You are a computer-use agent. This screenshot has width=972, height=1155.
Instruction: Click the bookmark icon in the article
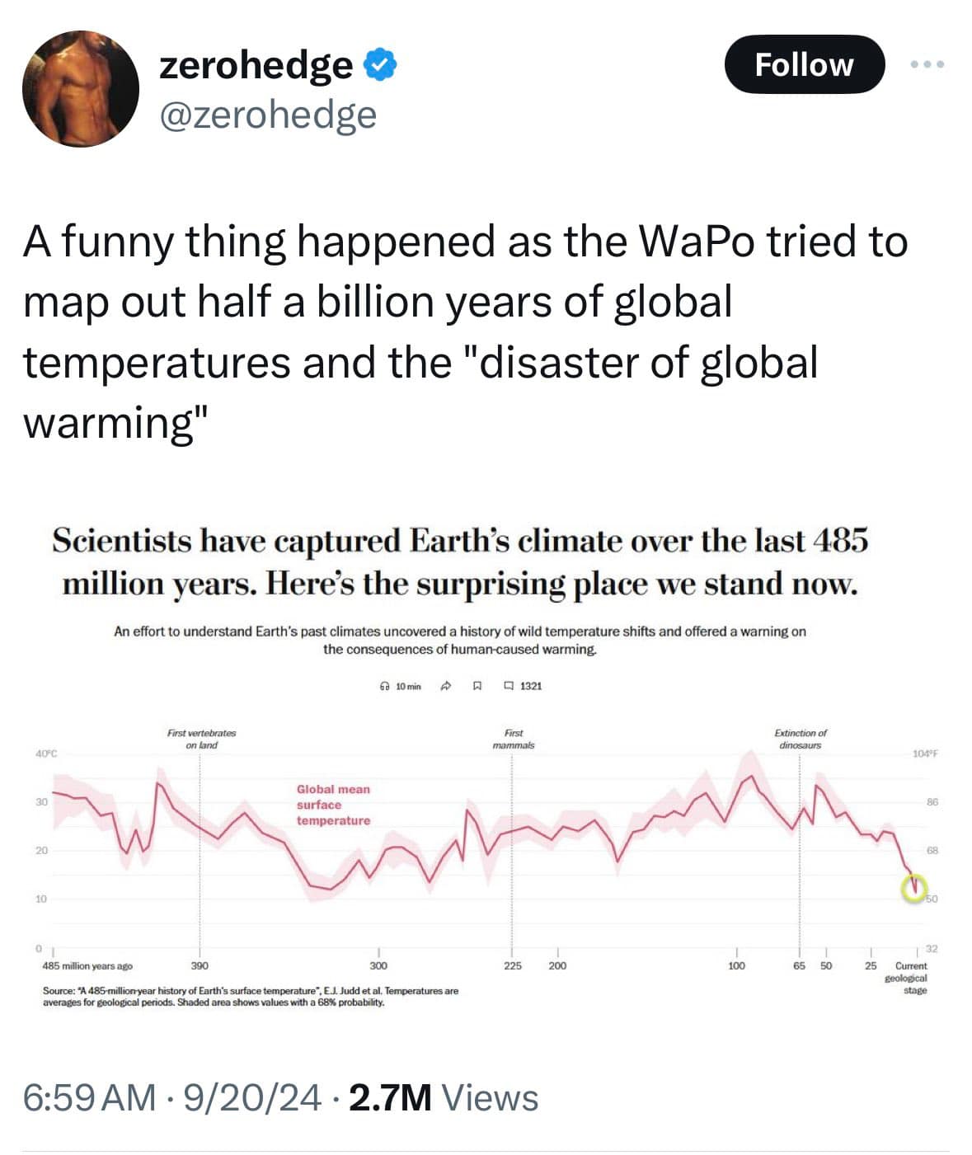477,686
